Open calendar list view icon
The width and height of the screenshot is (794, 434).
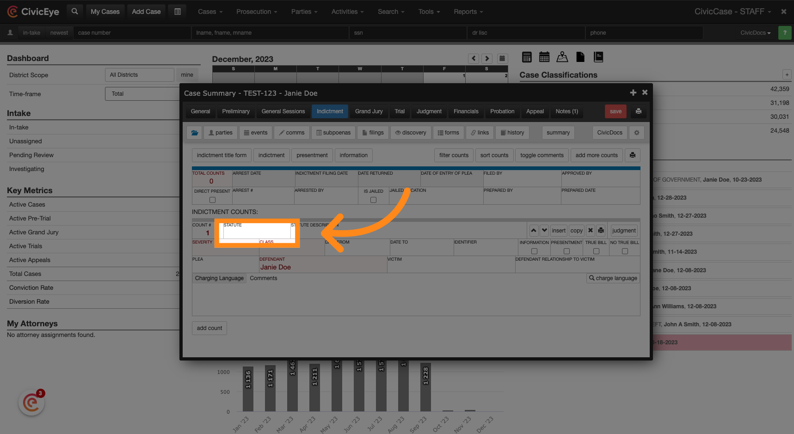point(502,59)
